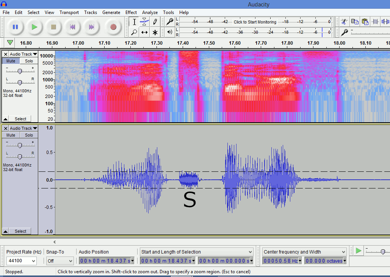The width and height of the screenshot is (390, 277).
Task: Solo the waveform audio track
Action: coord(29,135)
